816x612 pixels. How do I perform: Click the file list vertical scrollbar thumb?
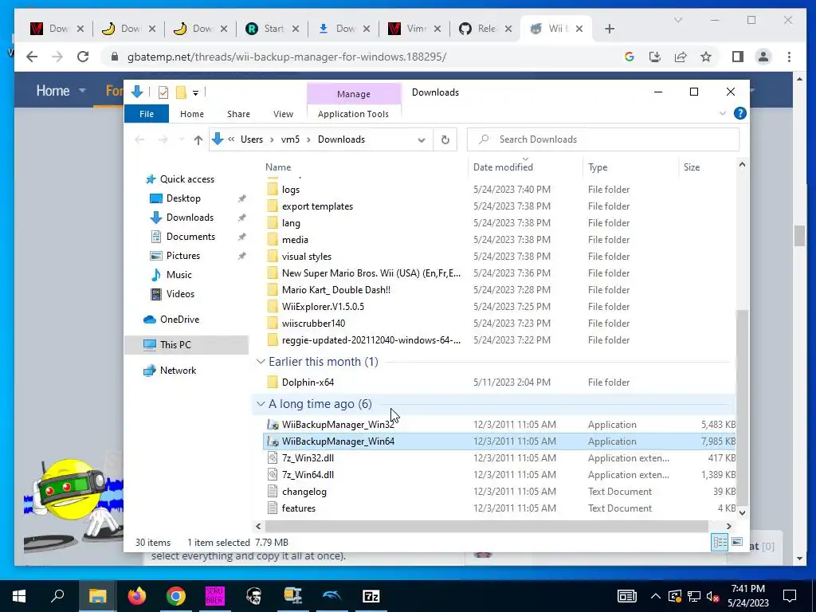[x=742, y=407]
